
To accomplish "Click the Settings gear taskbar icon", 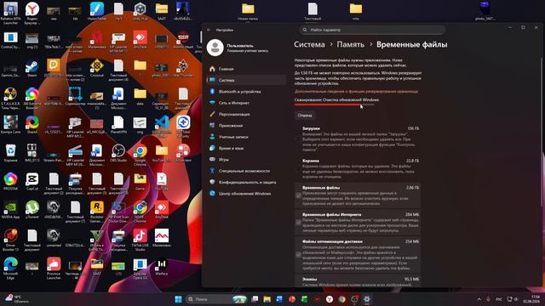I will [x=367, y=299].
